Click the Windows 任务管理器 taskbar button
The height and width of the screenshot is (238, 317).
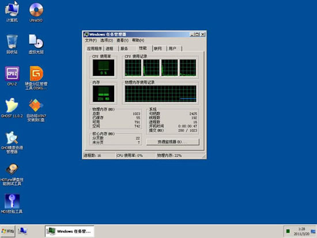pos(70,231)
